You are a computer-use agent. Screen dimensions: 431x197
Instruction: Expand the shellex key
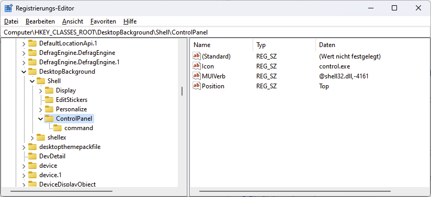pyautogui.click(x=32, y=137)
